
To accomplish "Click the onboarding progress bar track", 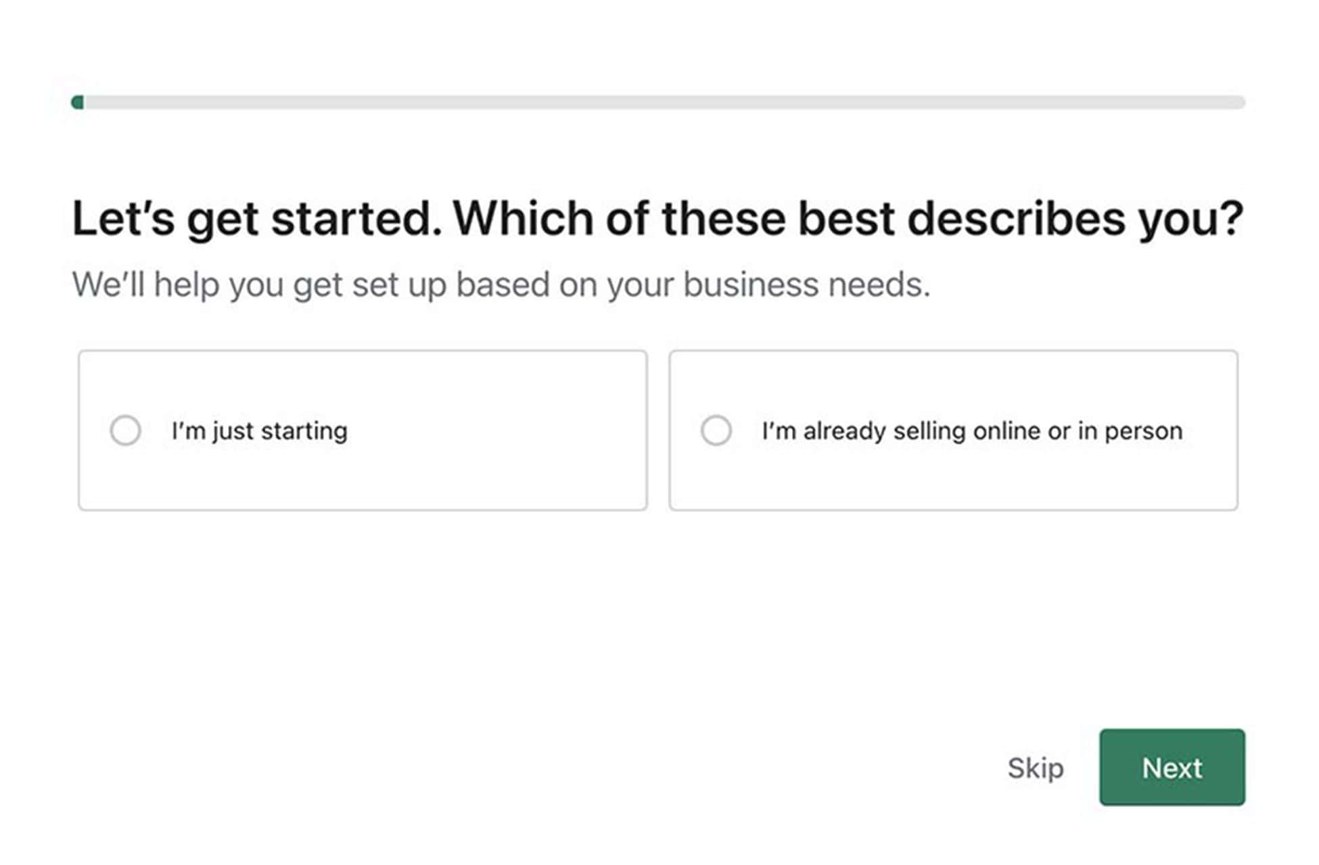I will point(659,102).
